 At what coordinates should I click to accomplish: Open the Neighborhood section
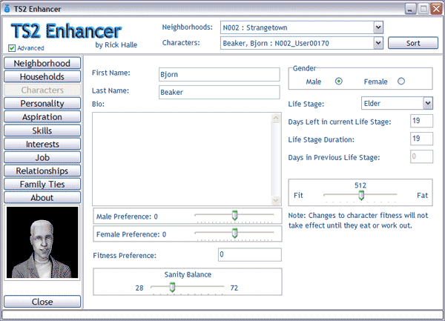click(x=42, y=63)
